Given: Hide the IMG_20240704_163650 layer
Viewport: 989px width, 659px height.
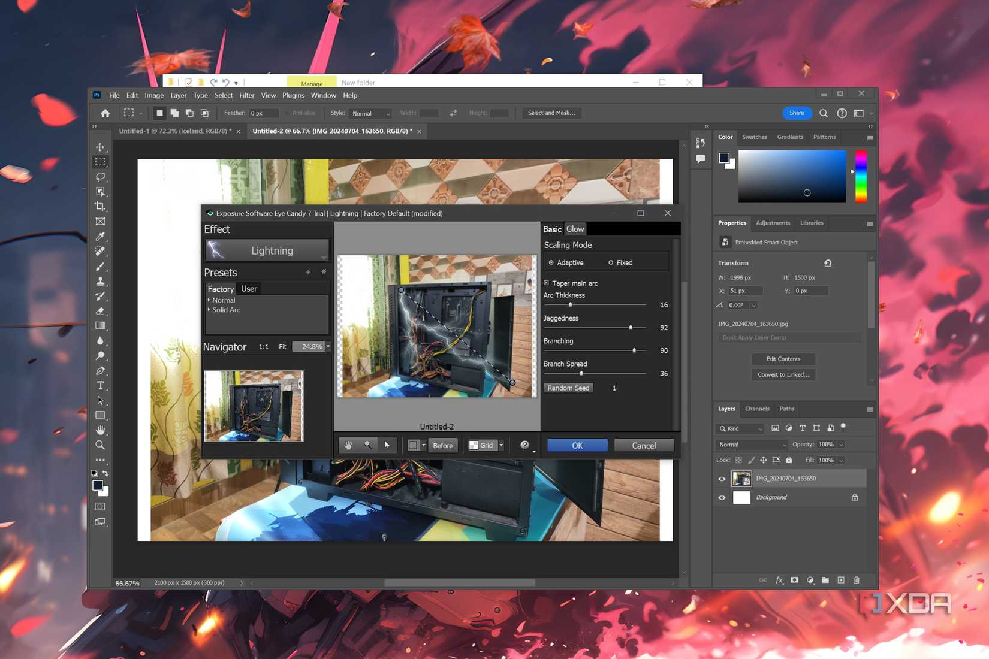Looking at the screenshot, I should 722,479.
